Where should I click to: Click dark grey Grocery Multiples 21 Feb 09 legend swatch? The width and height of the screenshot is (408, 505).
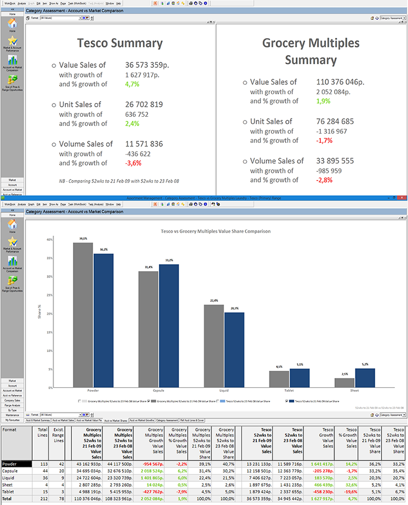pyautogui.click(x=154, y=401)
